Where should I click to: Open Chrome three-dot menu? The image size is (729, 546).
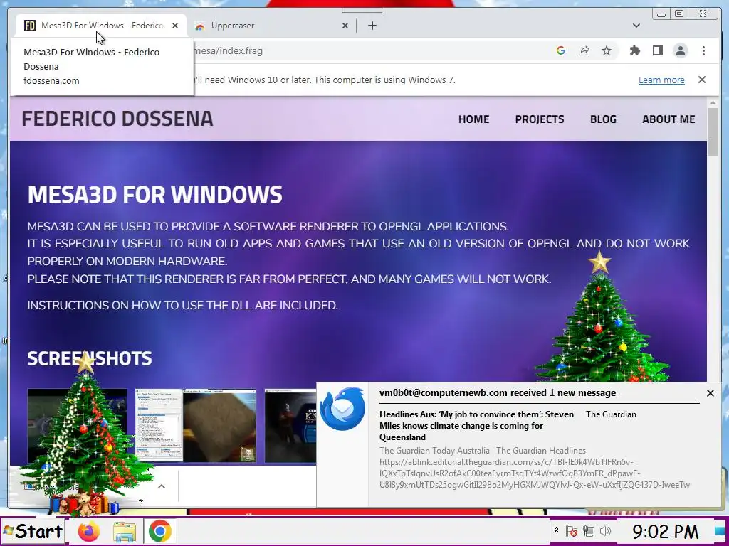tap(703, 50)
